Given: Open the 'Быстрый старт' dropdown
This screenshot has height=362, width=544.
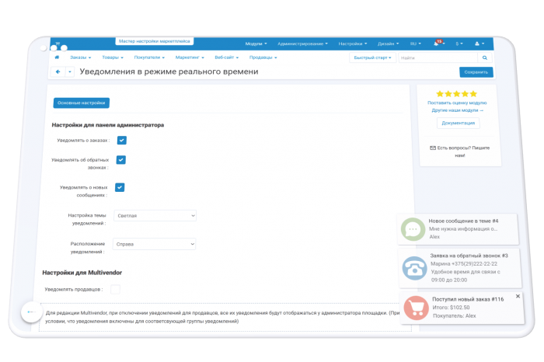Looking at the screenshot, I should (372, 57).
